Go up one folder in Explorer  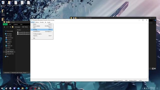click(10, 27)
